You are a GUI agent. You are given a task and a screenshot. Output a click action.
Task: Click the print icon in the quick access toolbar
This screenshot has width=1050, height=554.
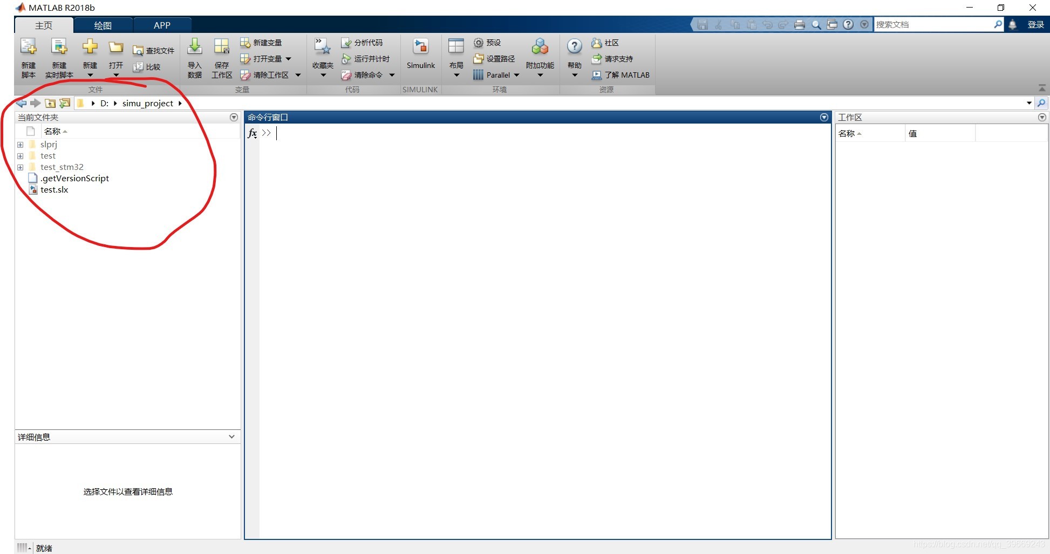[800, 25]
